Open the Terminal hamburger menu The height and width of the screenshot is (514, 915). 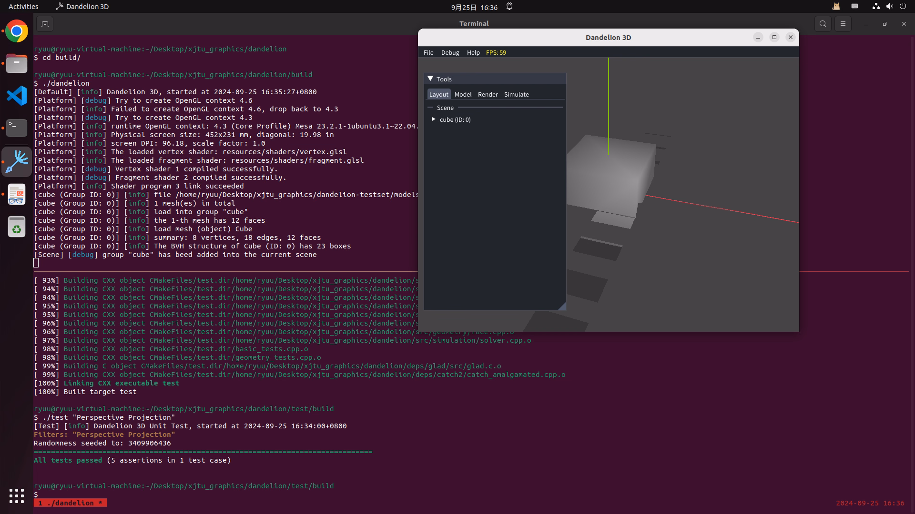(x=843, y=24)
